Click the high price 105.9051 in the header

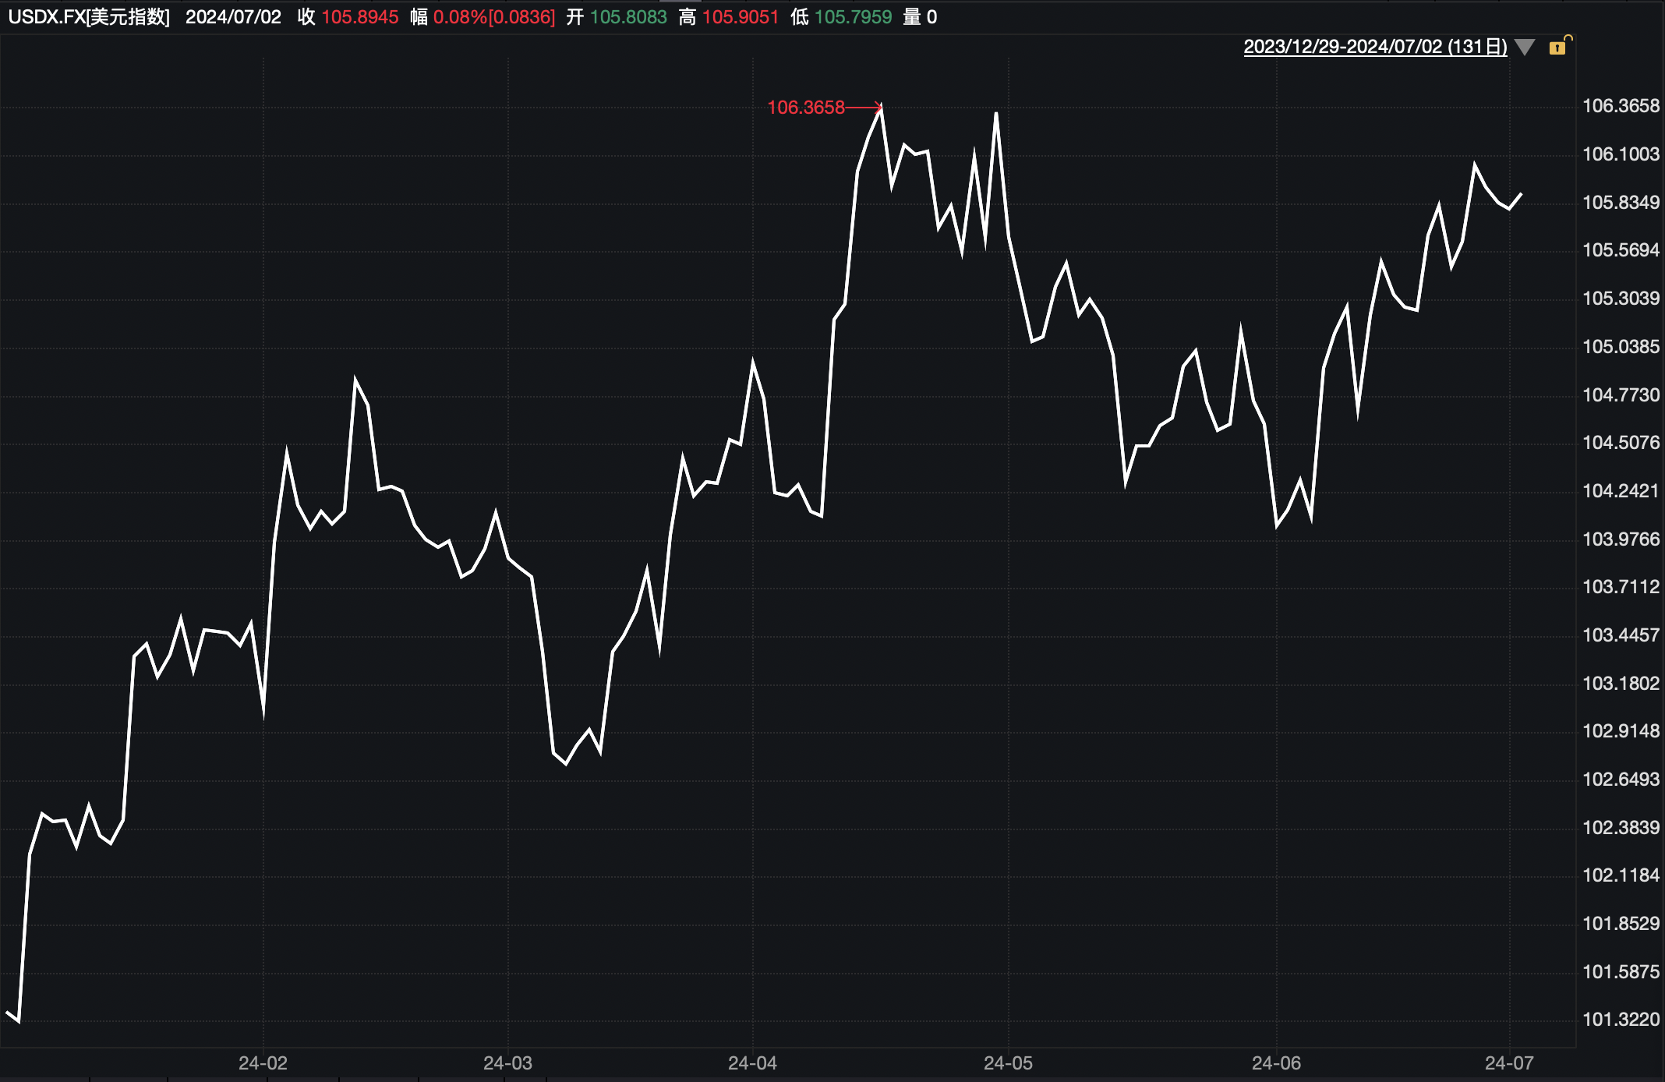pos(741,17)
